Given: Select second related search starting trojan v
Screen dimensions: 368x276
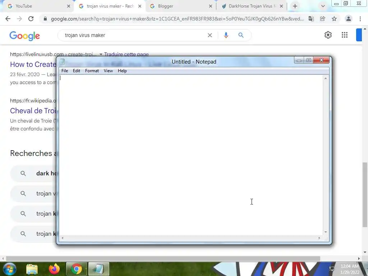Looking at the screenshot, I should click(34, 194).
